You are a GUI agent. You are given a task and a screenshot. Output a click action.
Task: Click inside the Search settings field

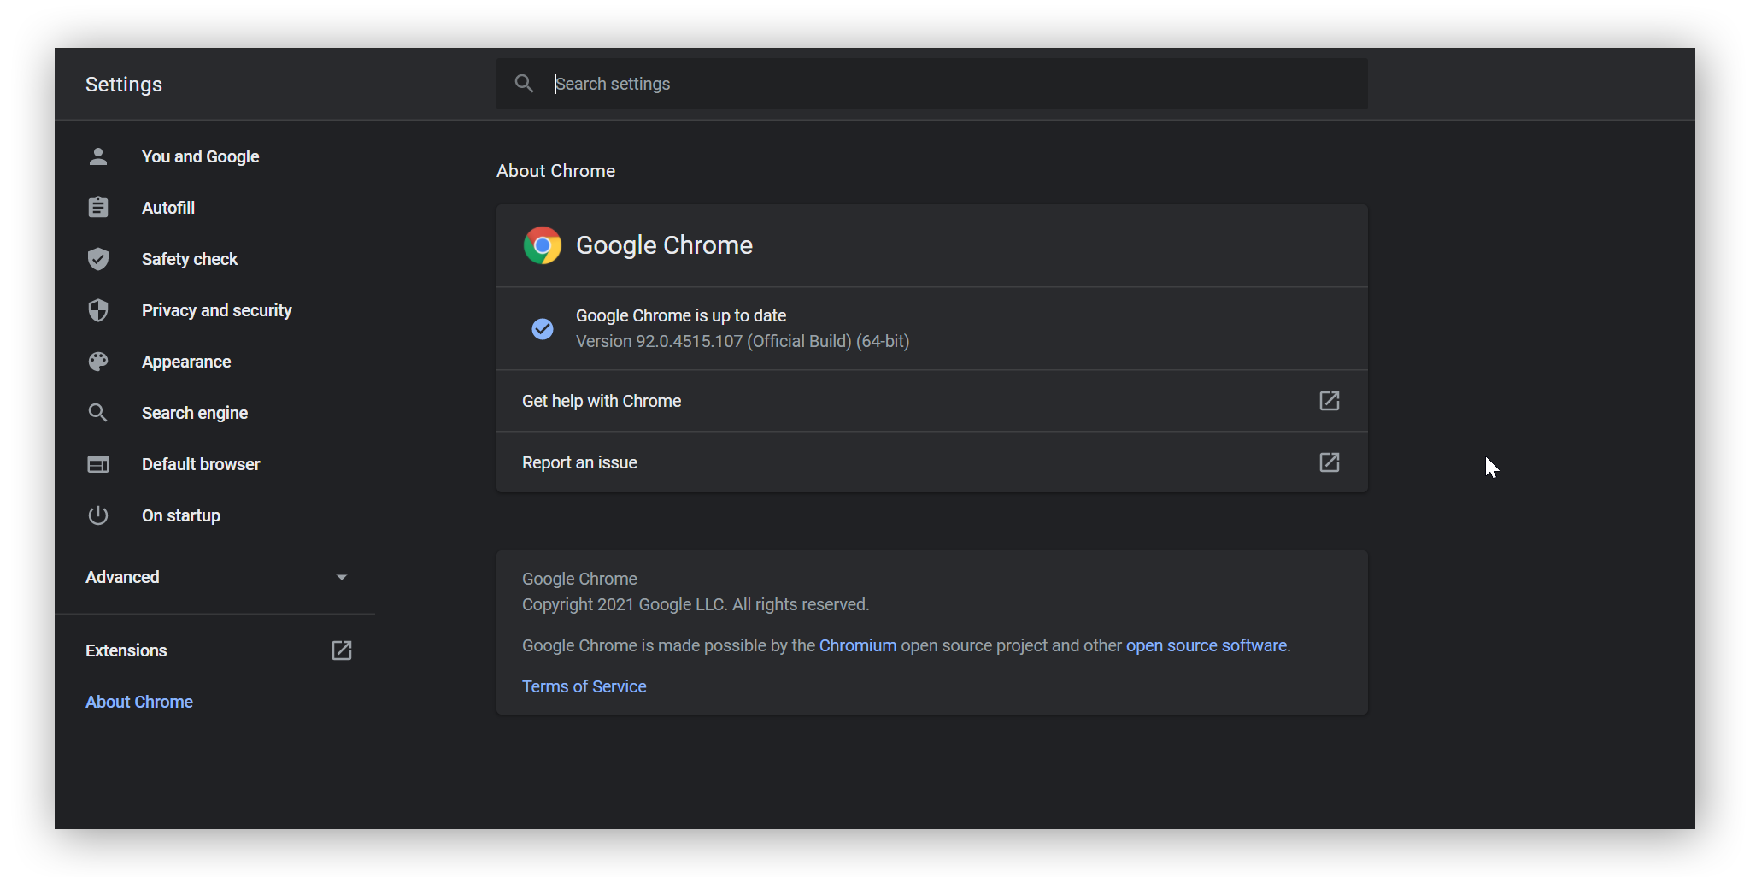click(x=854, y=83)
